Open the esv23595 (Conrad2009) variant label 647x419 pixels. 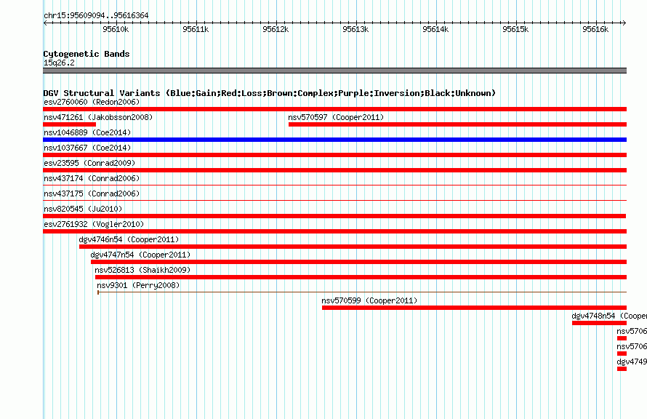[89, 163]
